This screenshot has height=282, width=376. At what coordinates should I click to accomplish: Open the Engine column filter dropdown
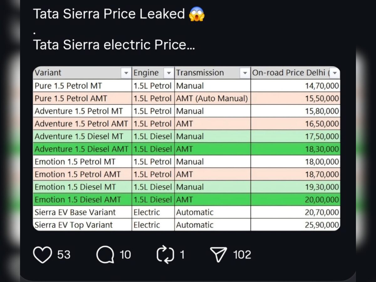169,73
